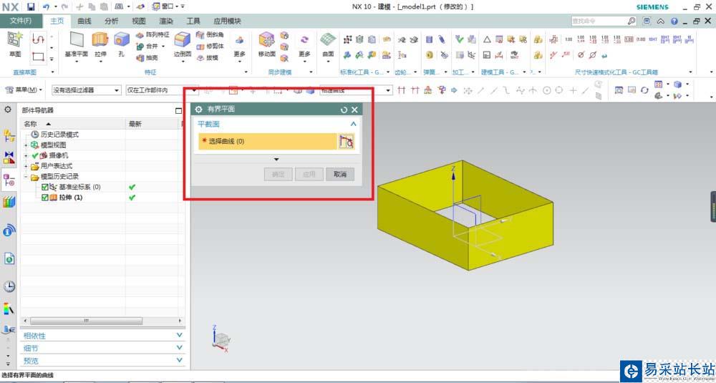Click the 倒斜角 chamfer icon
Image resolution: width=716 pixels, height=383 pixels.
pyautogui.click(x=200, y=34)
